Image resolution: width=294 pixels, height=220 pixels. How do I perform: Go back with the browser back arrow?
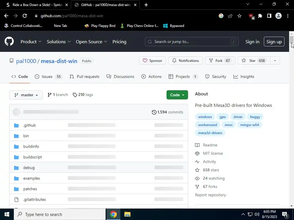[x=6, y=16]
